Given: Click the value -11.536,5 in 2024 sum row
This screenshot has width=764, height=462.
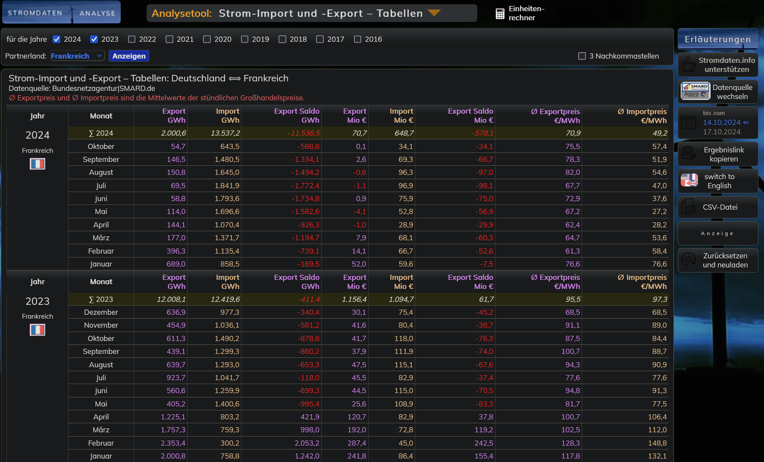Looking at the screenshot, I should [304, 133].
